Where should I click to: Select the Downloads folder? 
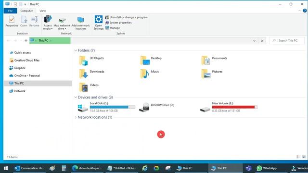pyautogui.click(x=91, y=74)
